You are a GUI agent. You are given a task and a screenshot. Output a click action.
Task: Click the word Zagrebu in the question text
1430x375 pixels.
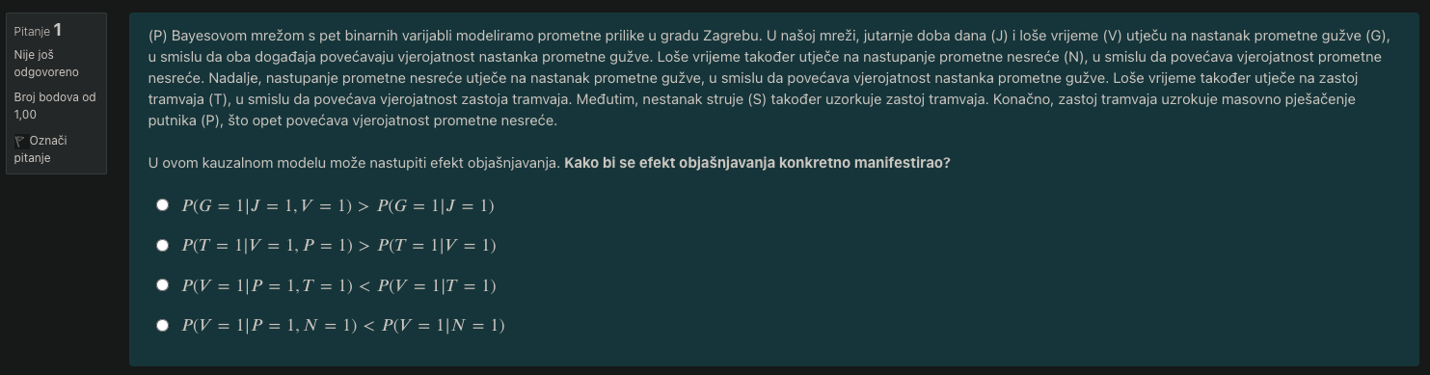731,36
